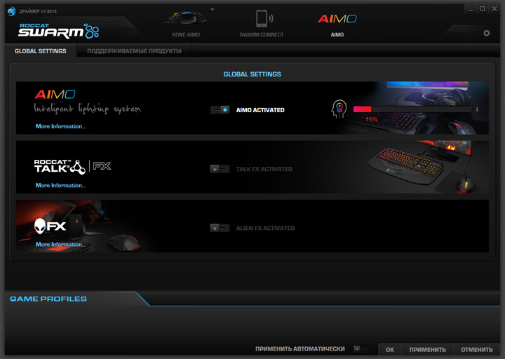
Task: Toggle the Применить автоматически switch
Action: 361,348
